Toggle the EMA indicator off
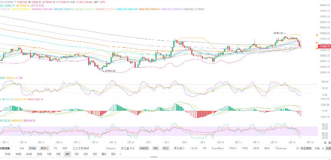This screenshot has height=160, width=331. [x=32, y=148]
